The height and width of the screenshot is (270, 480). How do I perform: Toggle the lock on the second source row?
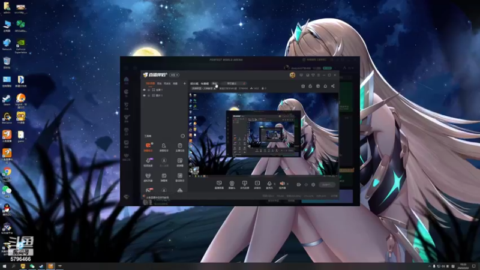tap(149, 95)
